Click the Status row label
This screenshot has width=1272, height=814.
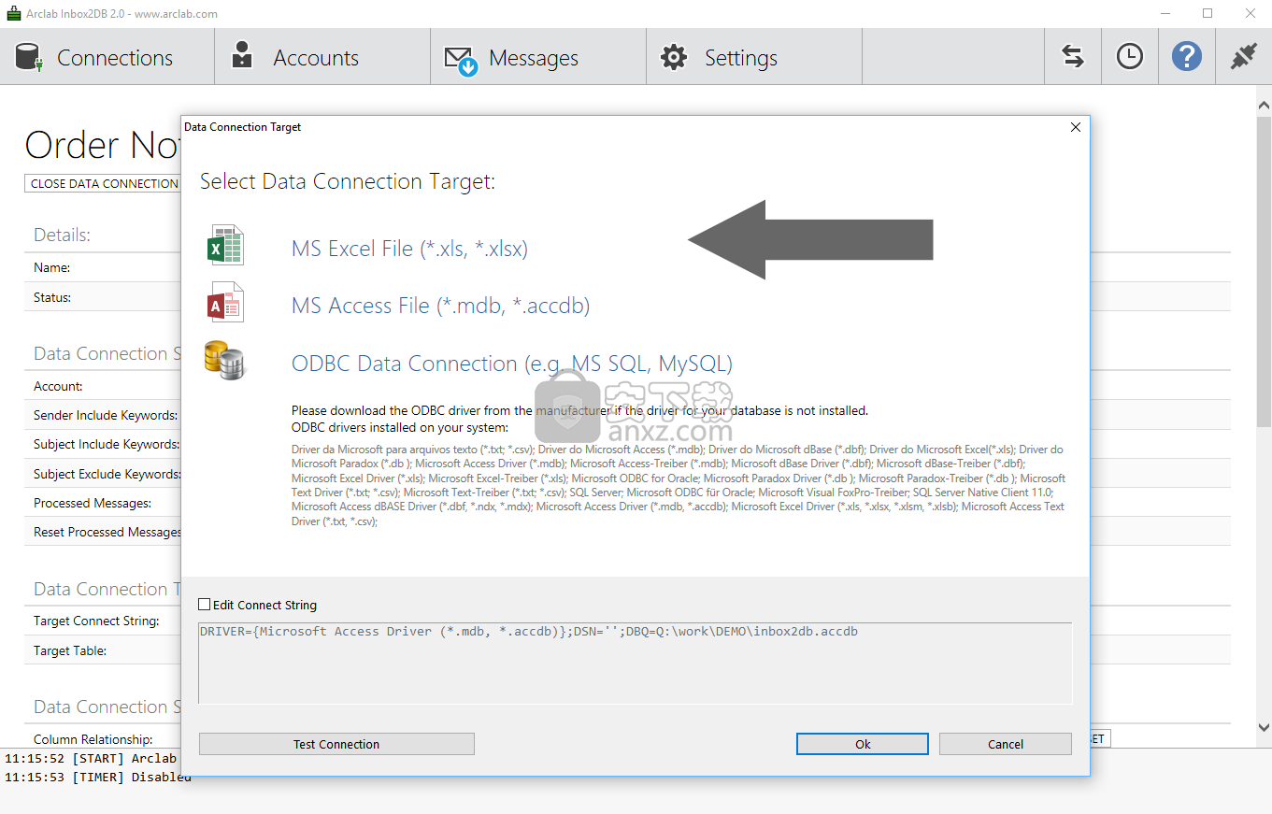click(x=52, y=297)
